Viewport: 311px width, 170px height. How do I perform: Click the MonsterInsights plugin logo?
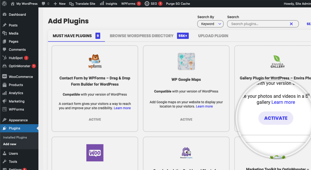click(x=186, y=153)
